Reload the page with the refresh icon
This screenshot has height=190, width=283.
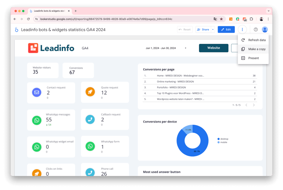tap(28, 19)
